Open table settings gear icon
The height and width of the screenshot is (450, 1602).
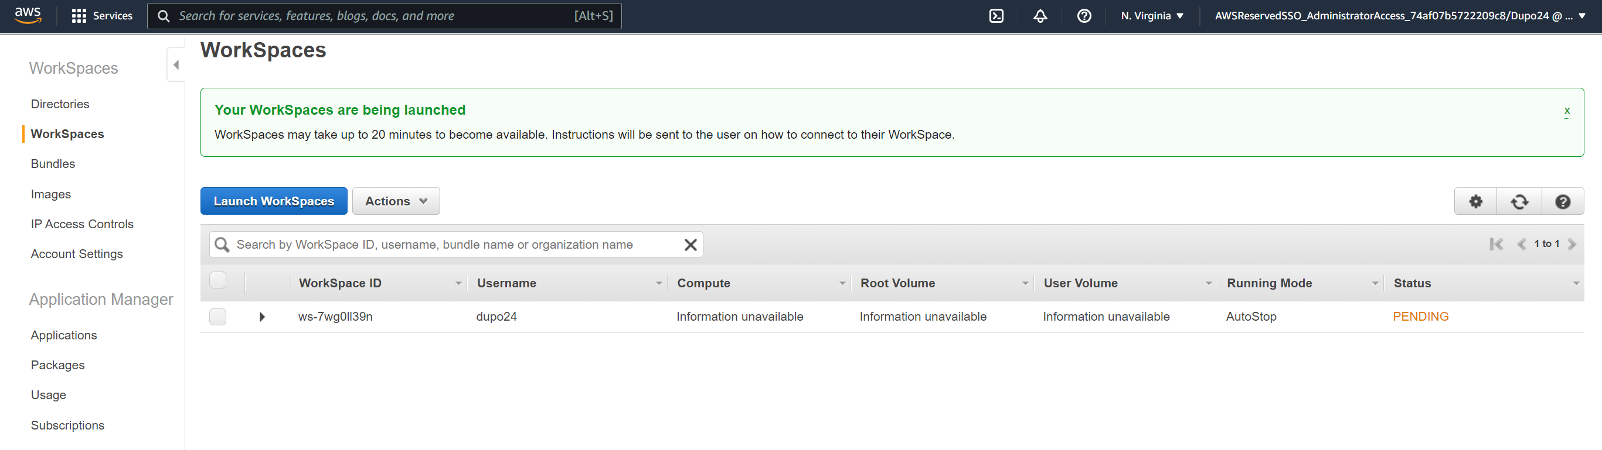click(x=1476, y=202)
